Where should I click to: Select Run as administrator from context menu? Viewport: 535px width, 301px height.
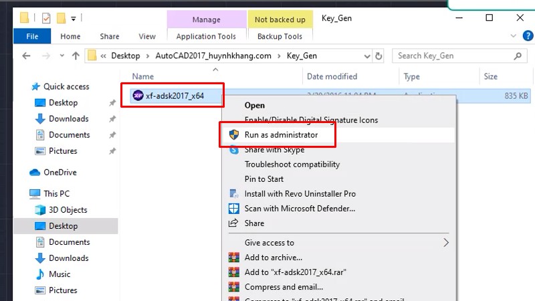point(281,135)
